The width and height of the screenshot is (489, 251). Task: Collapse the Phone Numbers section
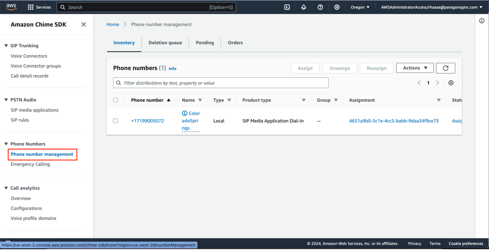6,144
